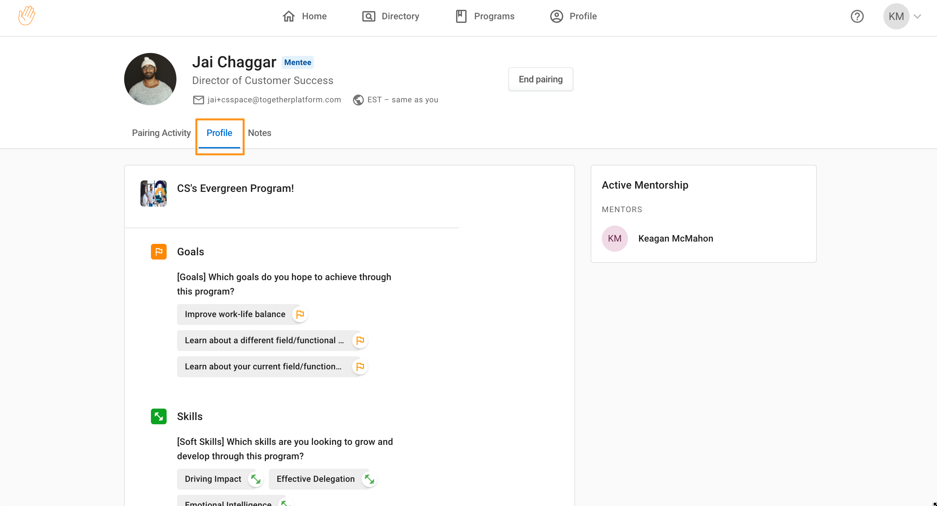Click the End pairing button
This screenshot has width=937, height=506.
pos(540,79)
